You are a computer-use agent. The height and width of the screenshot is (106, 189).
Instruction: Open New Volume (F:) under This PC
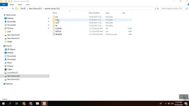[x=13, y=79]
